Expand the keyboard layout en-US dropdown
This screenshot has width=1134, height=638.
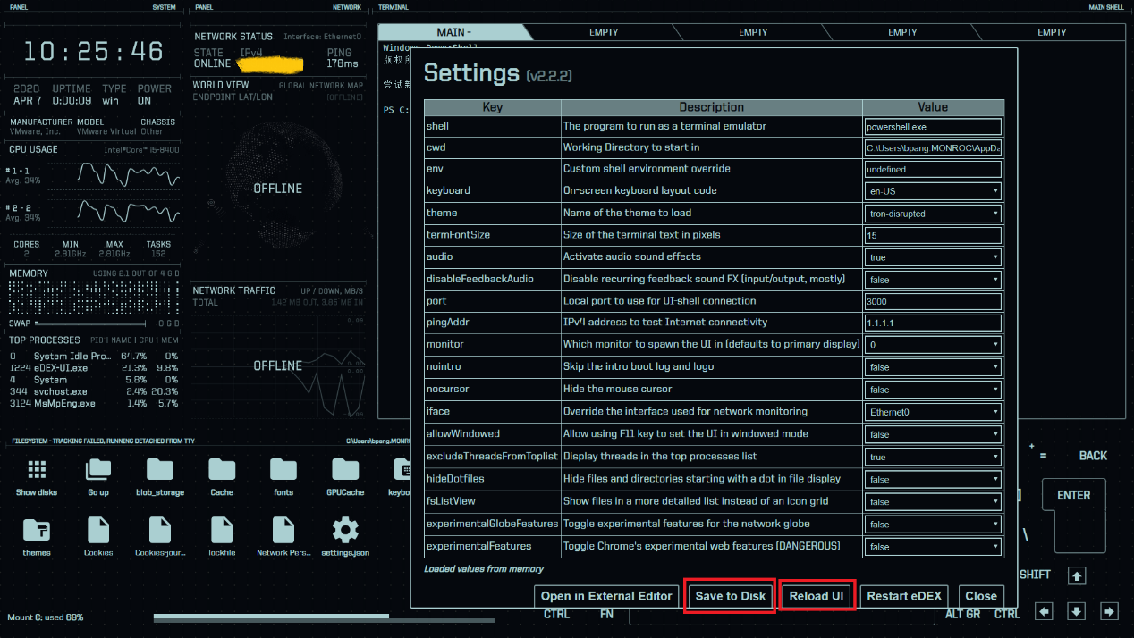tap(933, 191)
